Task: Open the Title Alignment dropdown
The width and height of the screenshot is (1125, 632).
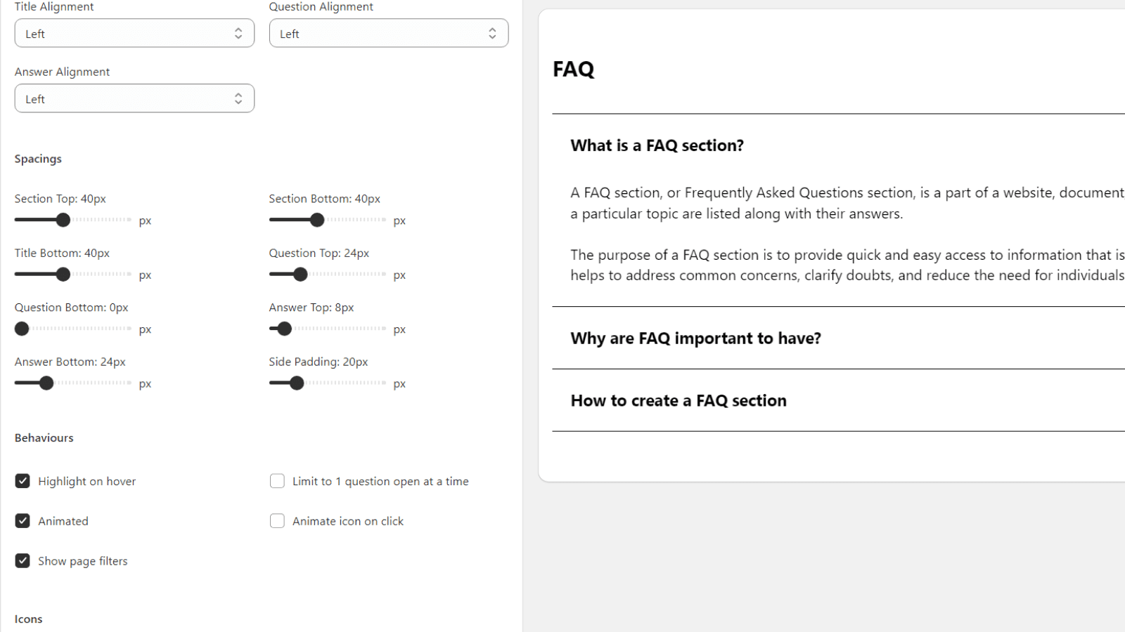Action: (x=134, y=33)
